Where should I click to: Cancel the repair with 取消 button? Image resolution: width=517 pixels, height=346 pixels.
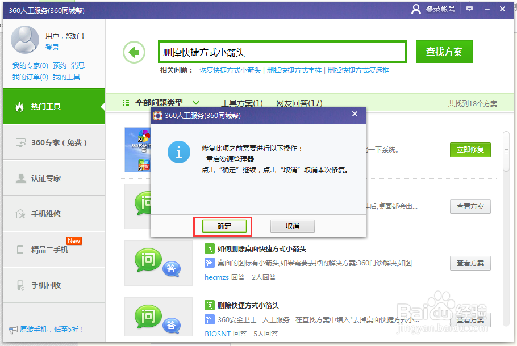293,226
